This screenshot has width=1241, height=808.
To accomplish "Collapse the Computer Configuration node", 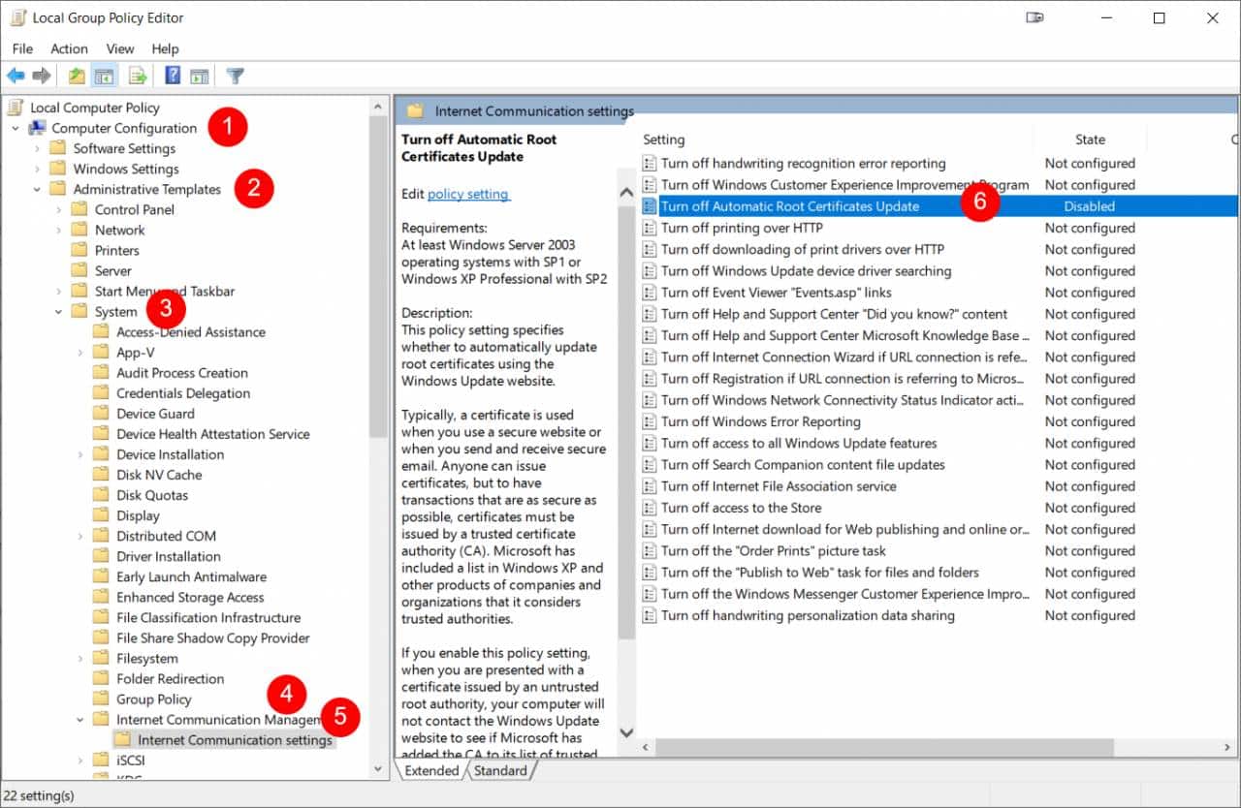I will tap(16, 128).
